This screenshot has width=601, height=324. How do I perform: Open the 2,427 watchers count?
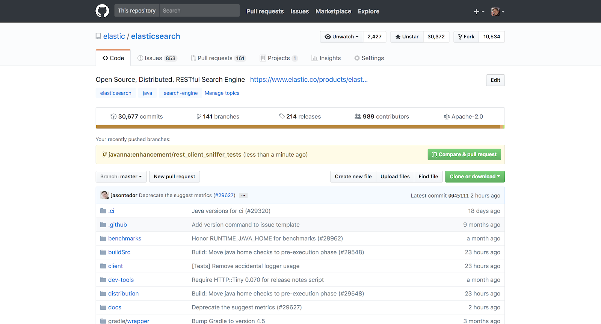pyautogui.click(x=374, y=37)
